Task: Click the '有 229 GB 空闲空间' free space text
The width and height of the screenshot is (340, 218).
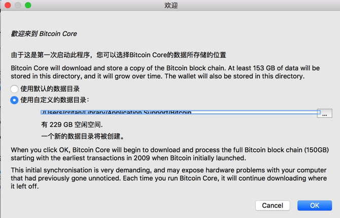Action: click(72, 124)
